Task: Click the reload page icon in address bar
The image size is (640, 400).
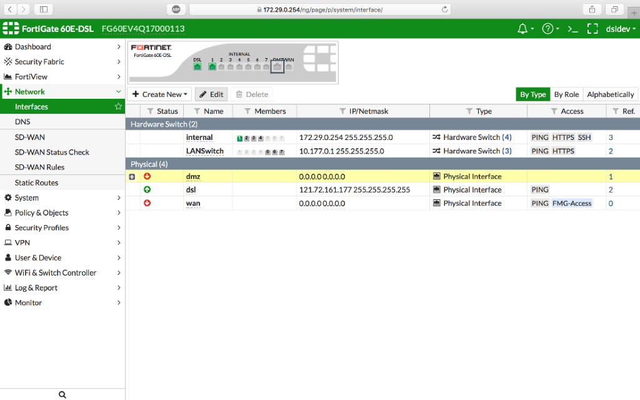Action: tap(444, 9)
